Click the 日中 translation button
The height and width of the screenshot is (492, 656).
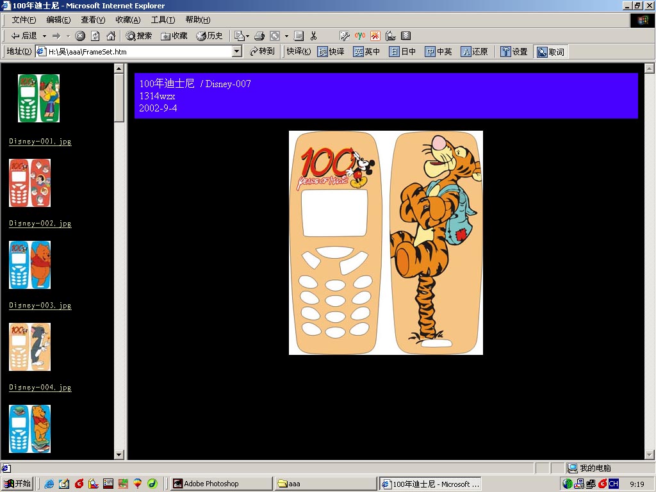coord(402,52)
